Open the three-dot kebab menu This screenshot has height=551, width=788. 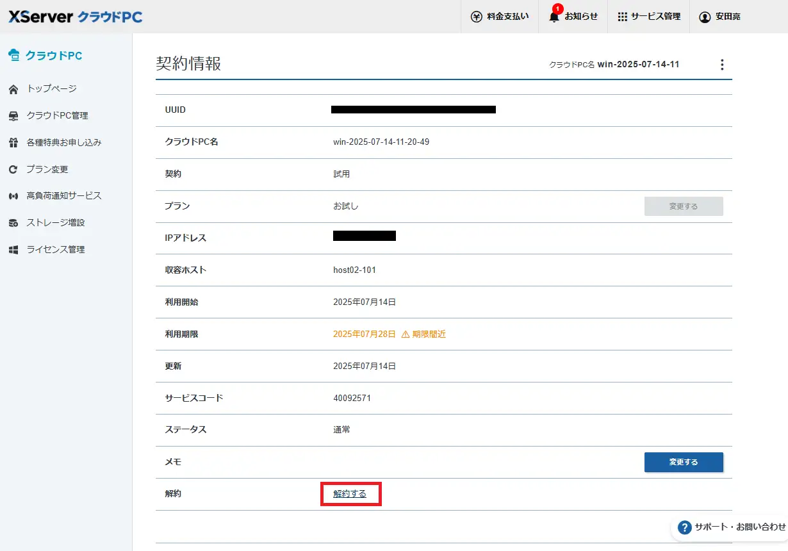tap(722, 65)
